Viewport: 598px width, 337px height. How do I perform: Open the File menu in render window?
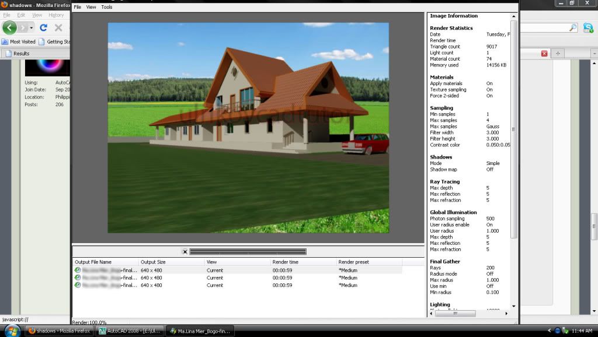[77, 7]
